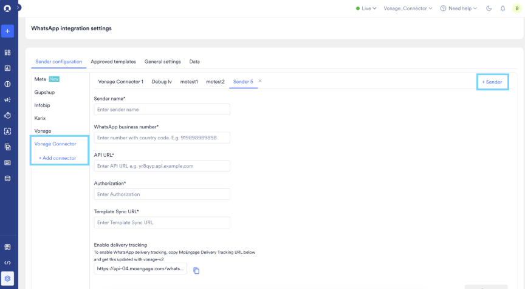Select the Meta provider
The height and width of the screenshot is (289, 525).
(x=40, y=79)
